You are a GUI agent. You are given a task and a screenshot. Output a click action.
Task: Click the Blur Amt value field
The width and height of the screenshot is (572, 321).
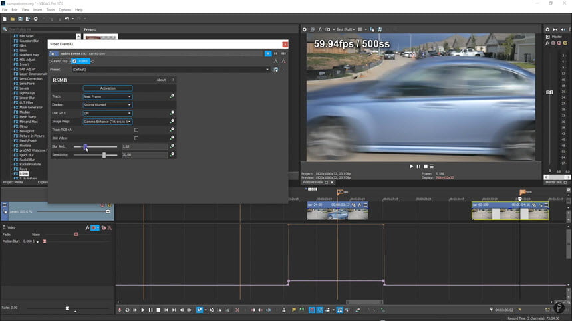(145, 146)
